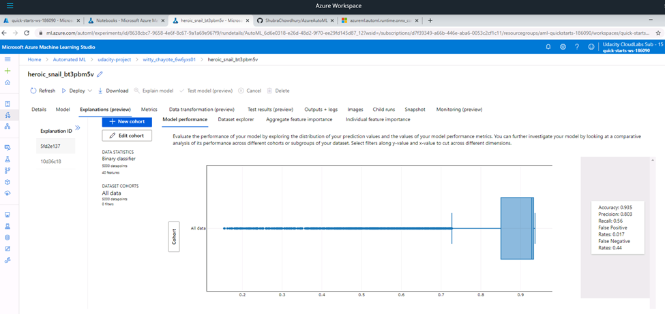Screen dimensions: 665x314
Task: Open Datasets sidebar icon
Action: pyautogui.click(x=8, y=148)
